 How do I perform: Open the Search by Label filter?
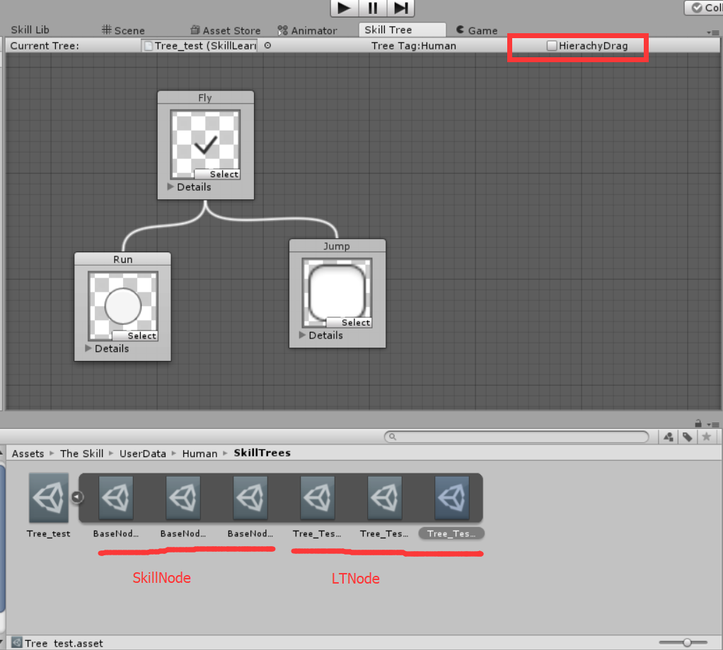tap(687, 437)
